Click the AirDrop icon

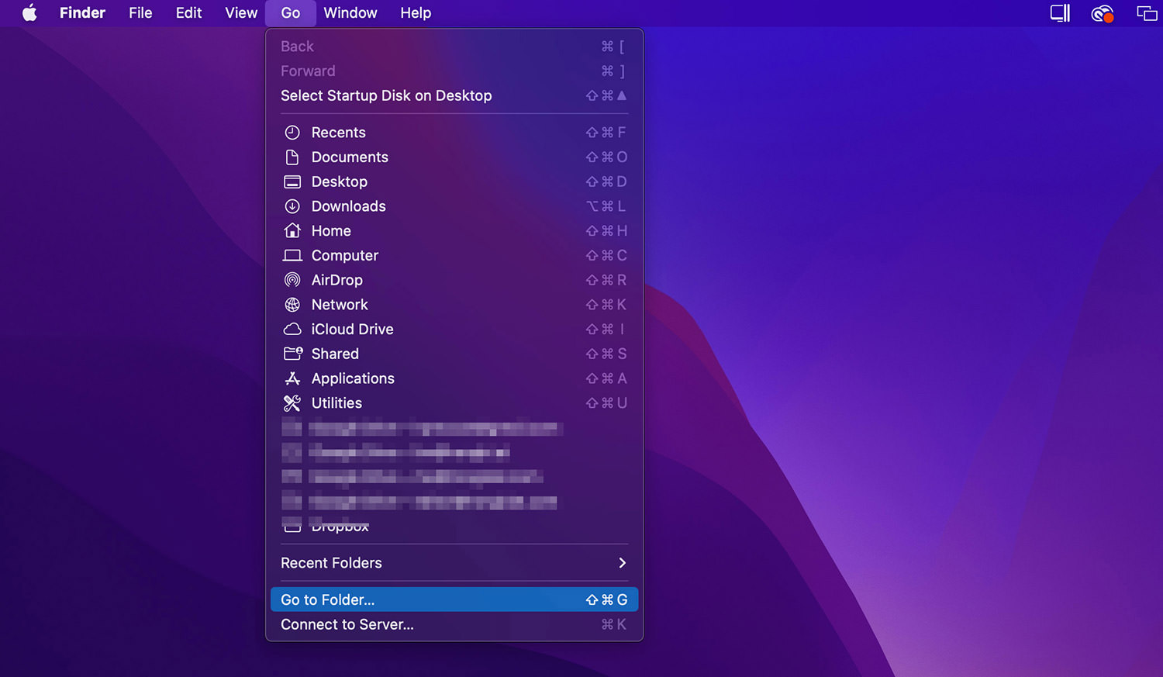[x=292, y=280]
